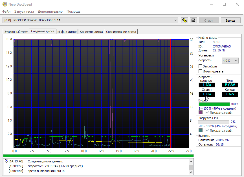Image resolution: width=244 pixels, height=177 pixels.
Task: Click the Nero DiscSpeed title bar icon
Action: point(5,4)
